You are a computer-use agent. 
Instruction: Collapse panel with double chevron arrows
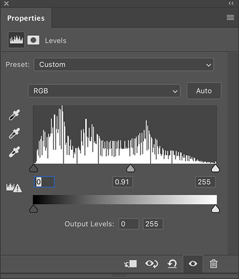(x=231, y=3)
